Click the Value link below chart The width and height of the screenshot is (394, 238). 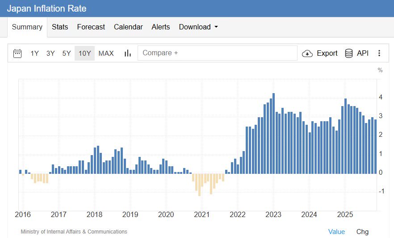336,232
